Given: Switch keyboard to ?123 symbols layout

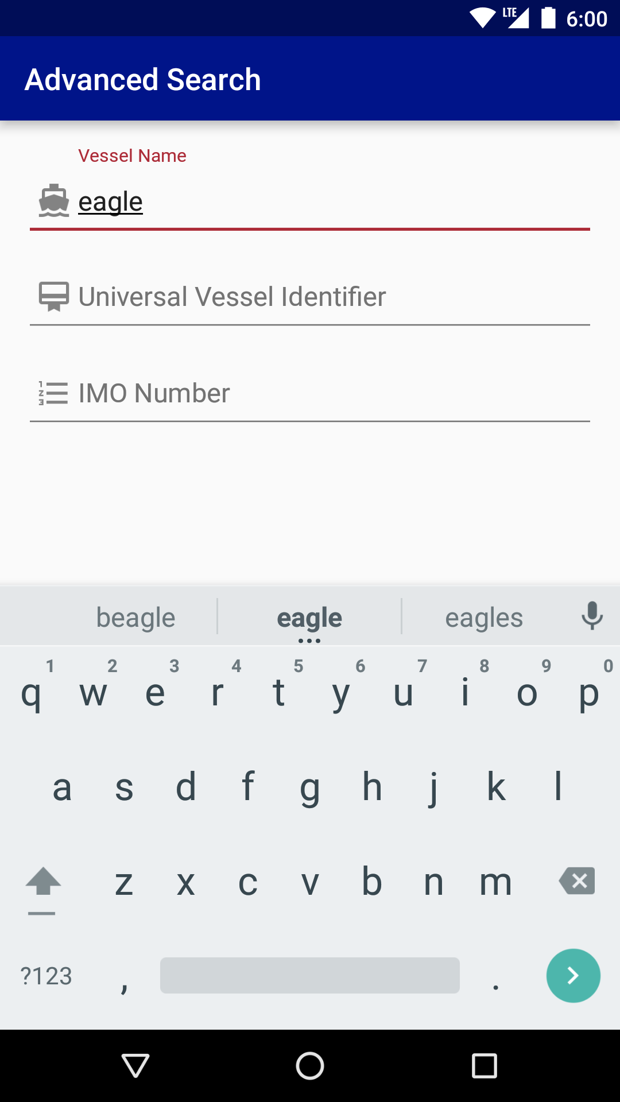Looking at the screenshot, I should tap(46, 976).
